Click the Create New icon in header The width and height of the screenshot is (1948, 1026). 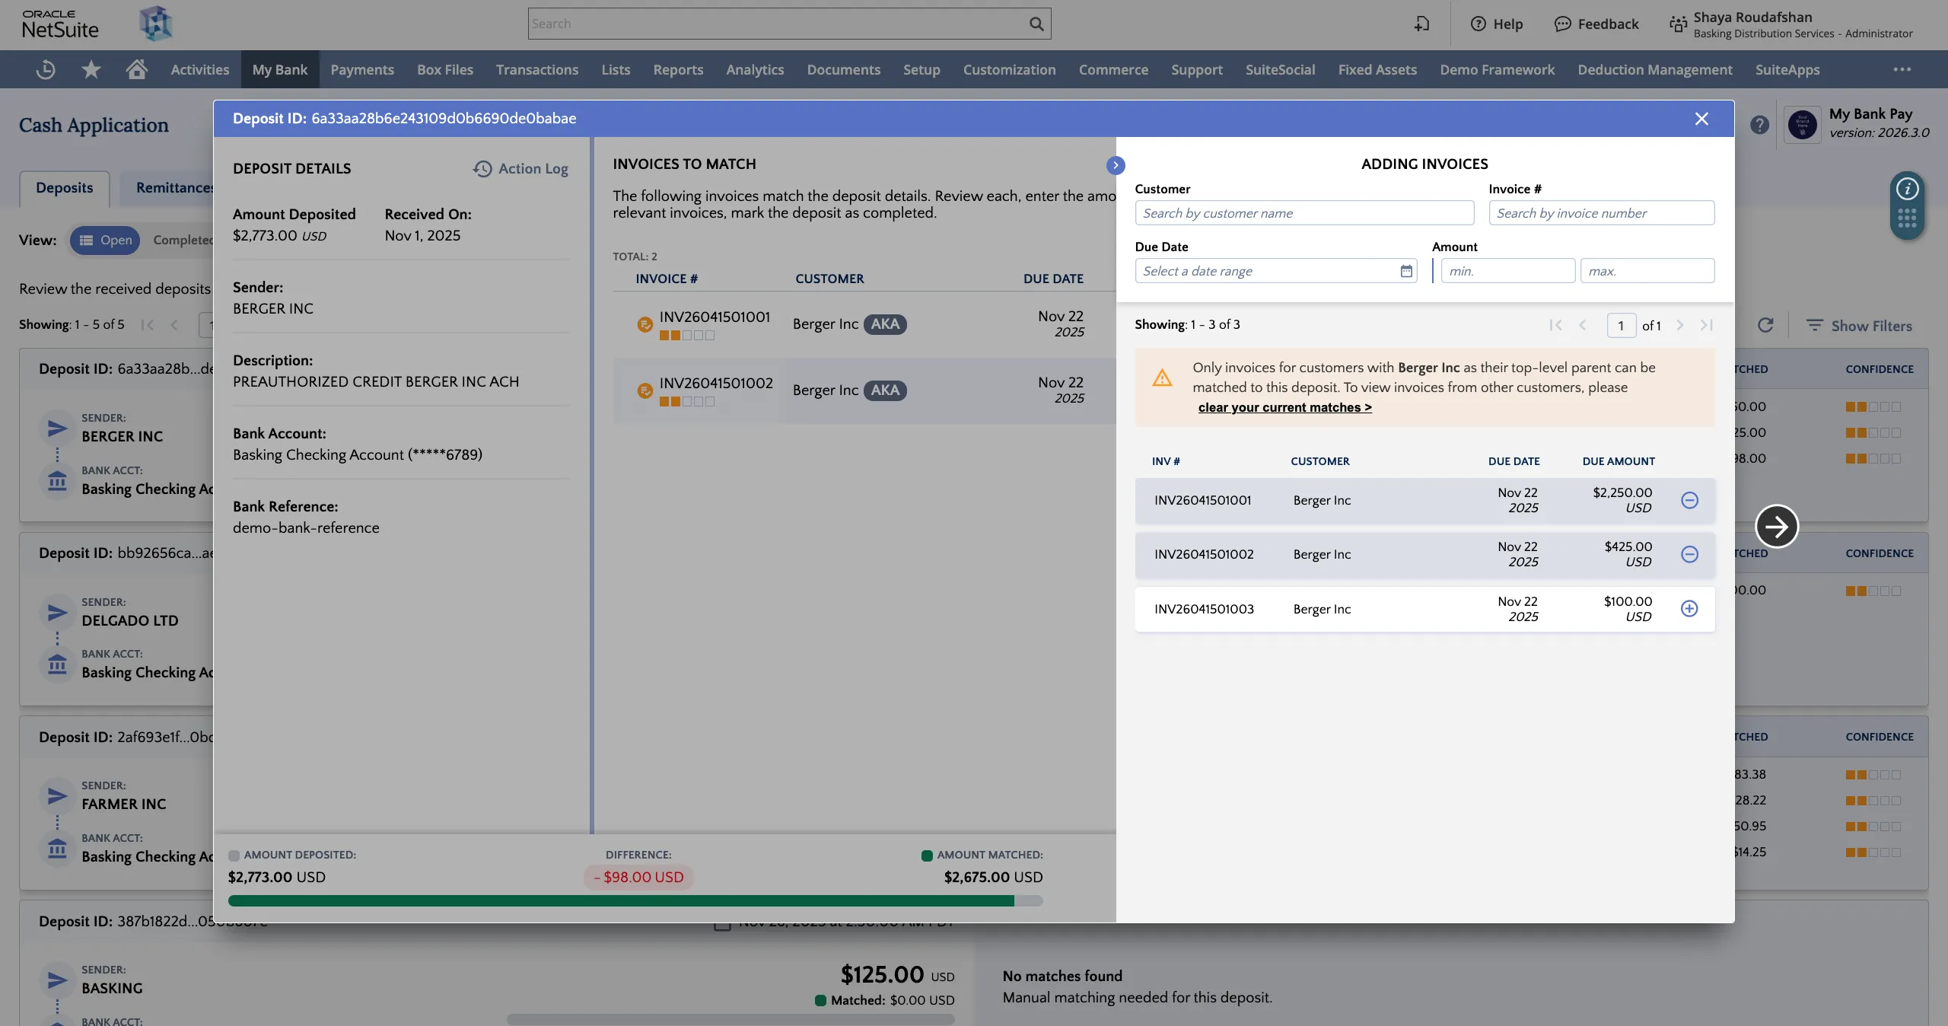point(1421,24)
